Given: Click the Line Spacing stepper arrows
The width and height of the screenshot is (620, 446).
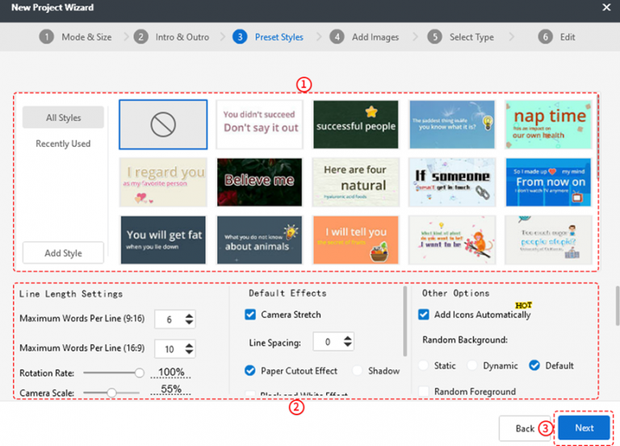Looking at the screenshot, I should (x=347, y=343).
